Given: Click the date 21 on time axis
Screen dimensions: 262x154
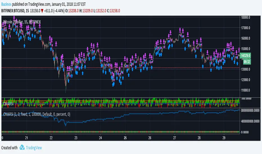Looking at the screenshot, I should 26,138.
